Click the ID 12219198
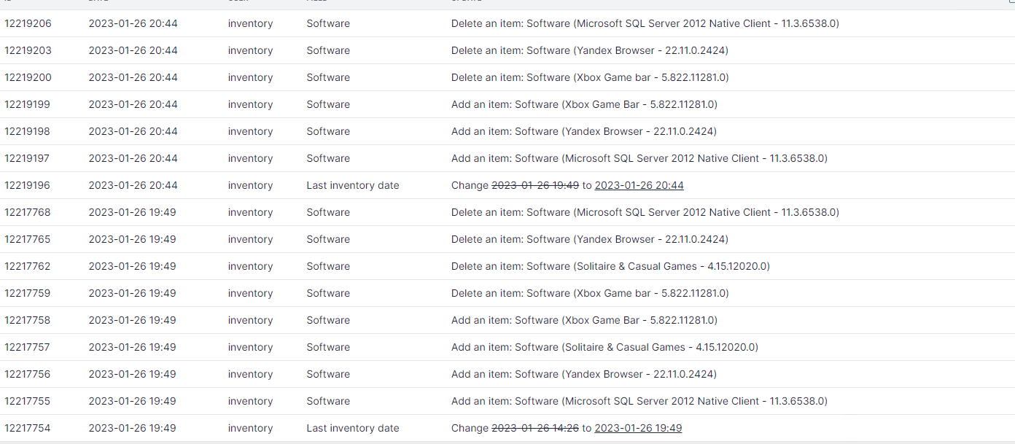Viewport: 1015px width, 444px height. coord(28,131)
